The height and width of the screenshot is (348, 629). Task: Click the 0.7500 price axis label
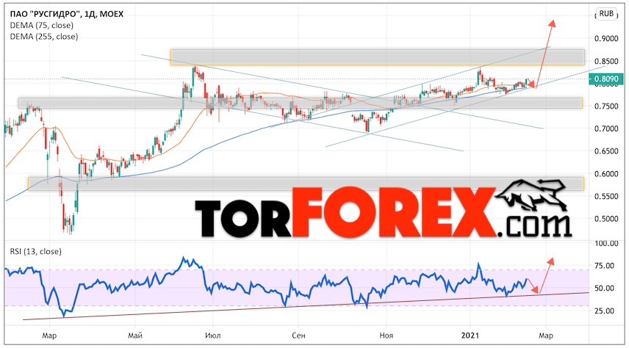[x=605, y=106]
